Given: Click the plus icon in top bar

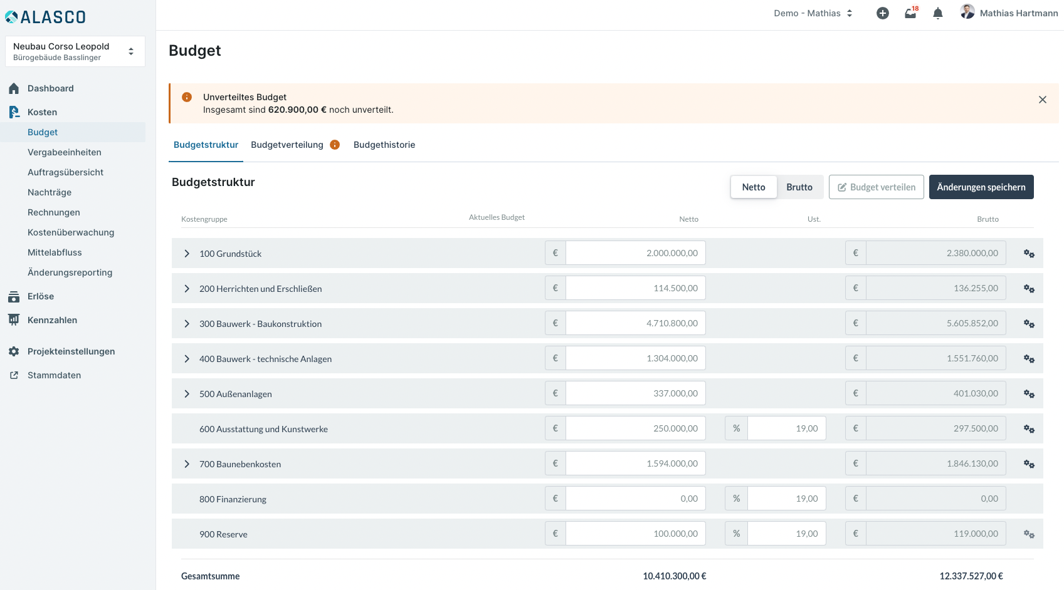Looking at the screenshot, I should pos(882,13).
